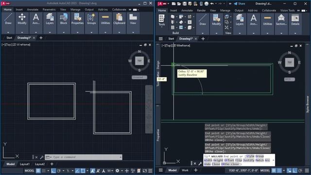The height and width of the screenshot is (175, 311).
Task: Click Save icon in right window quick access toolbar
Action: coord(185,3)
